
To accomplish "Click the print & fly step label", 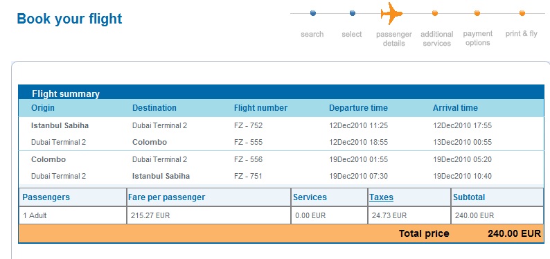I will [x=521, y=34].
